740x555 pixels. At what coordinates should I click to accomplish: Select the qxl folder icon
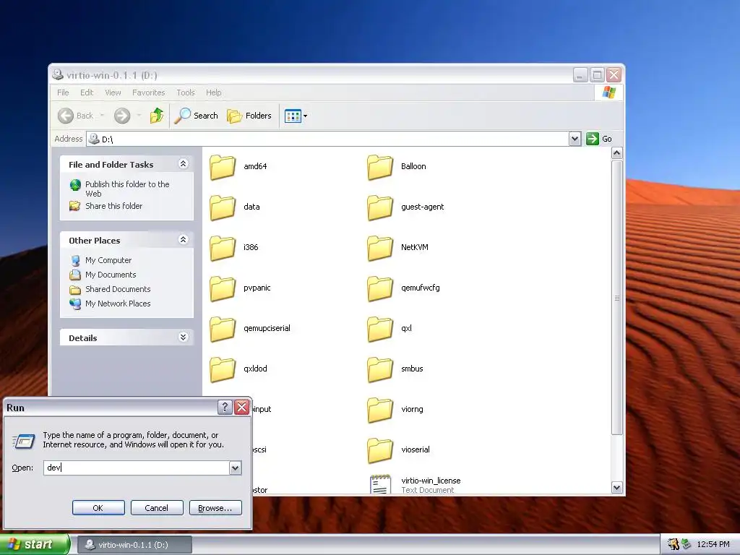click(x=380, y=330)
